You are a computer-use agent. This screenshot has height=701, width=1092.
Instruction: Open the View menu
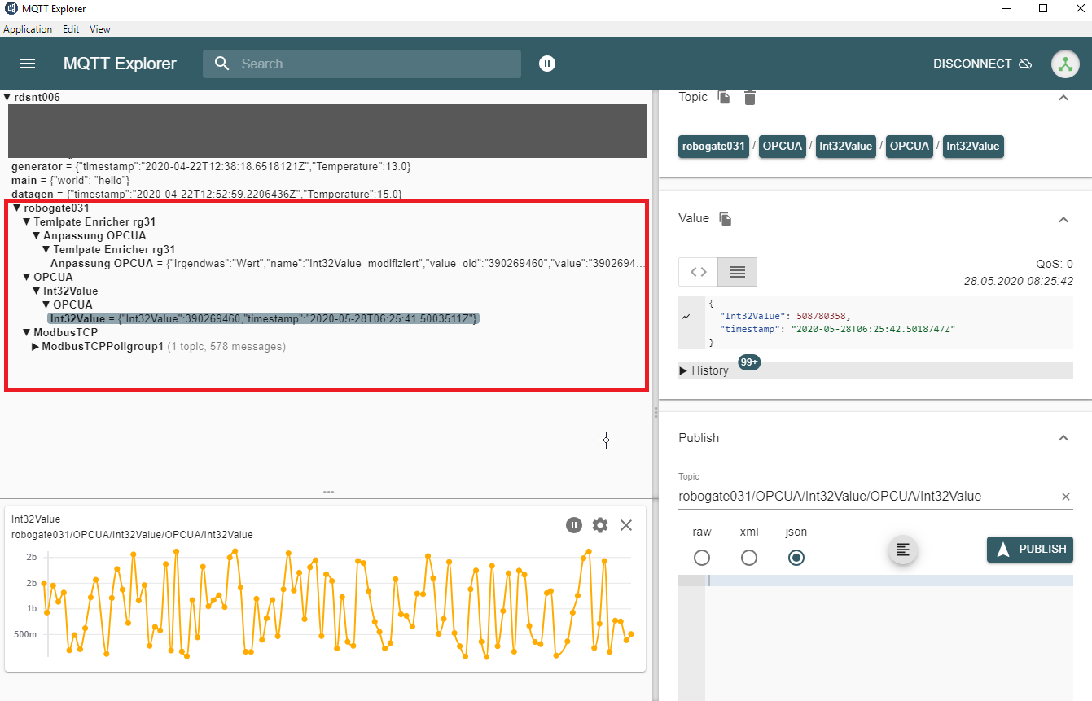[x=99, y=28]
